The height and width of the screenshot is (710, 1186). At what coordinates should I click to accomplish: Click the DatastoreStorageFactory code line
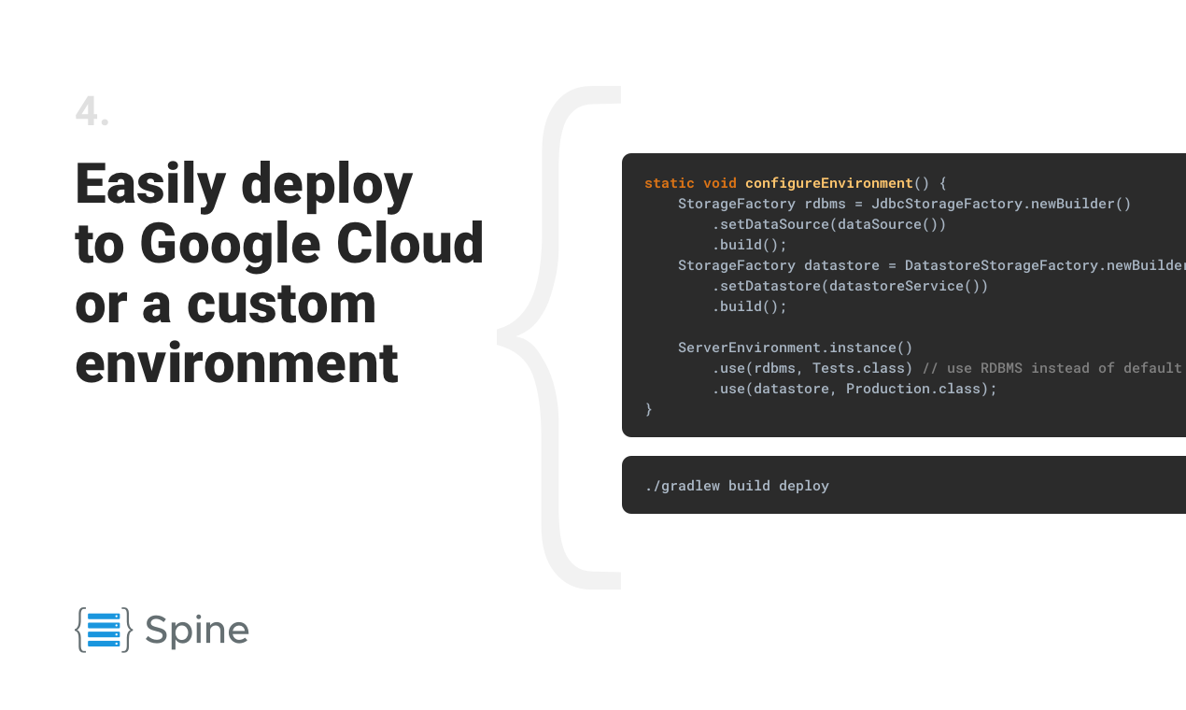pos(932,265)
